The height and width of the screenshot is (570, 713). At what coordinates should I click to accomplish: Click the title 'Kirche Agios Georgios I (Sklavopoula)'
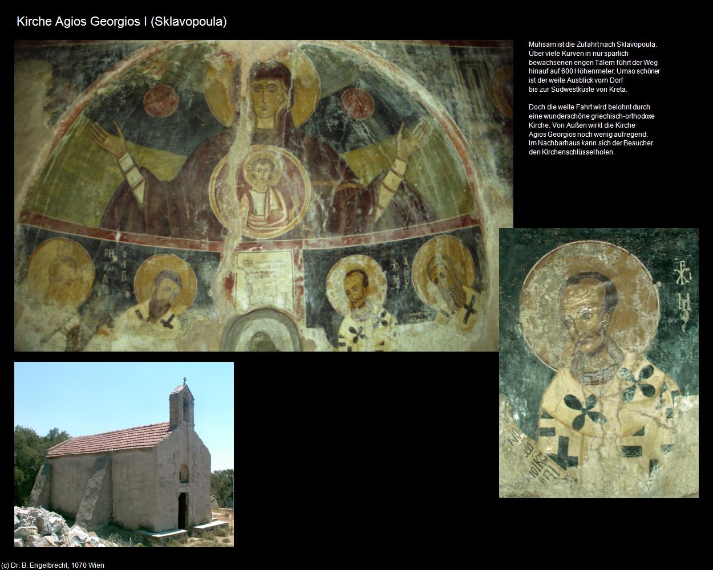tap(121, 22)
